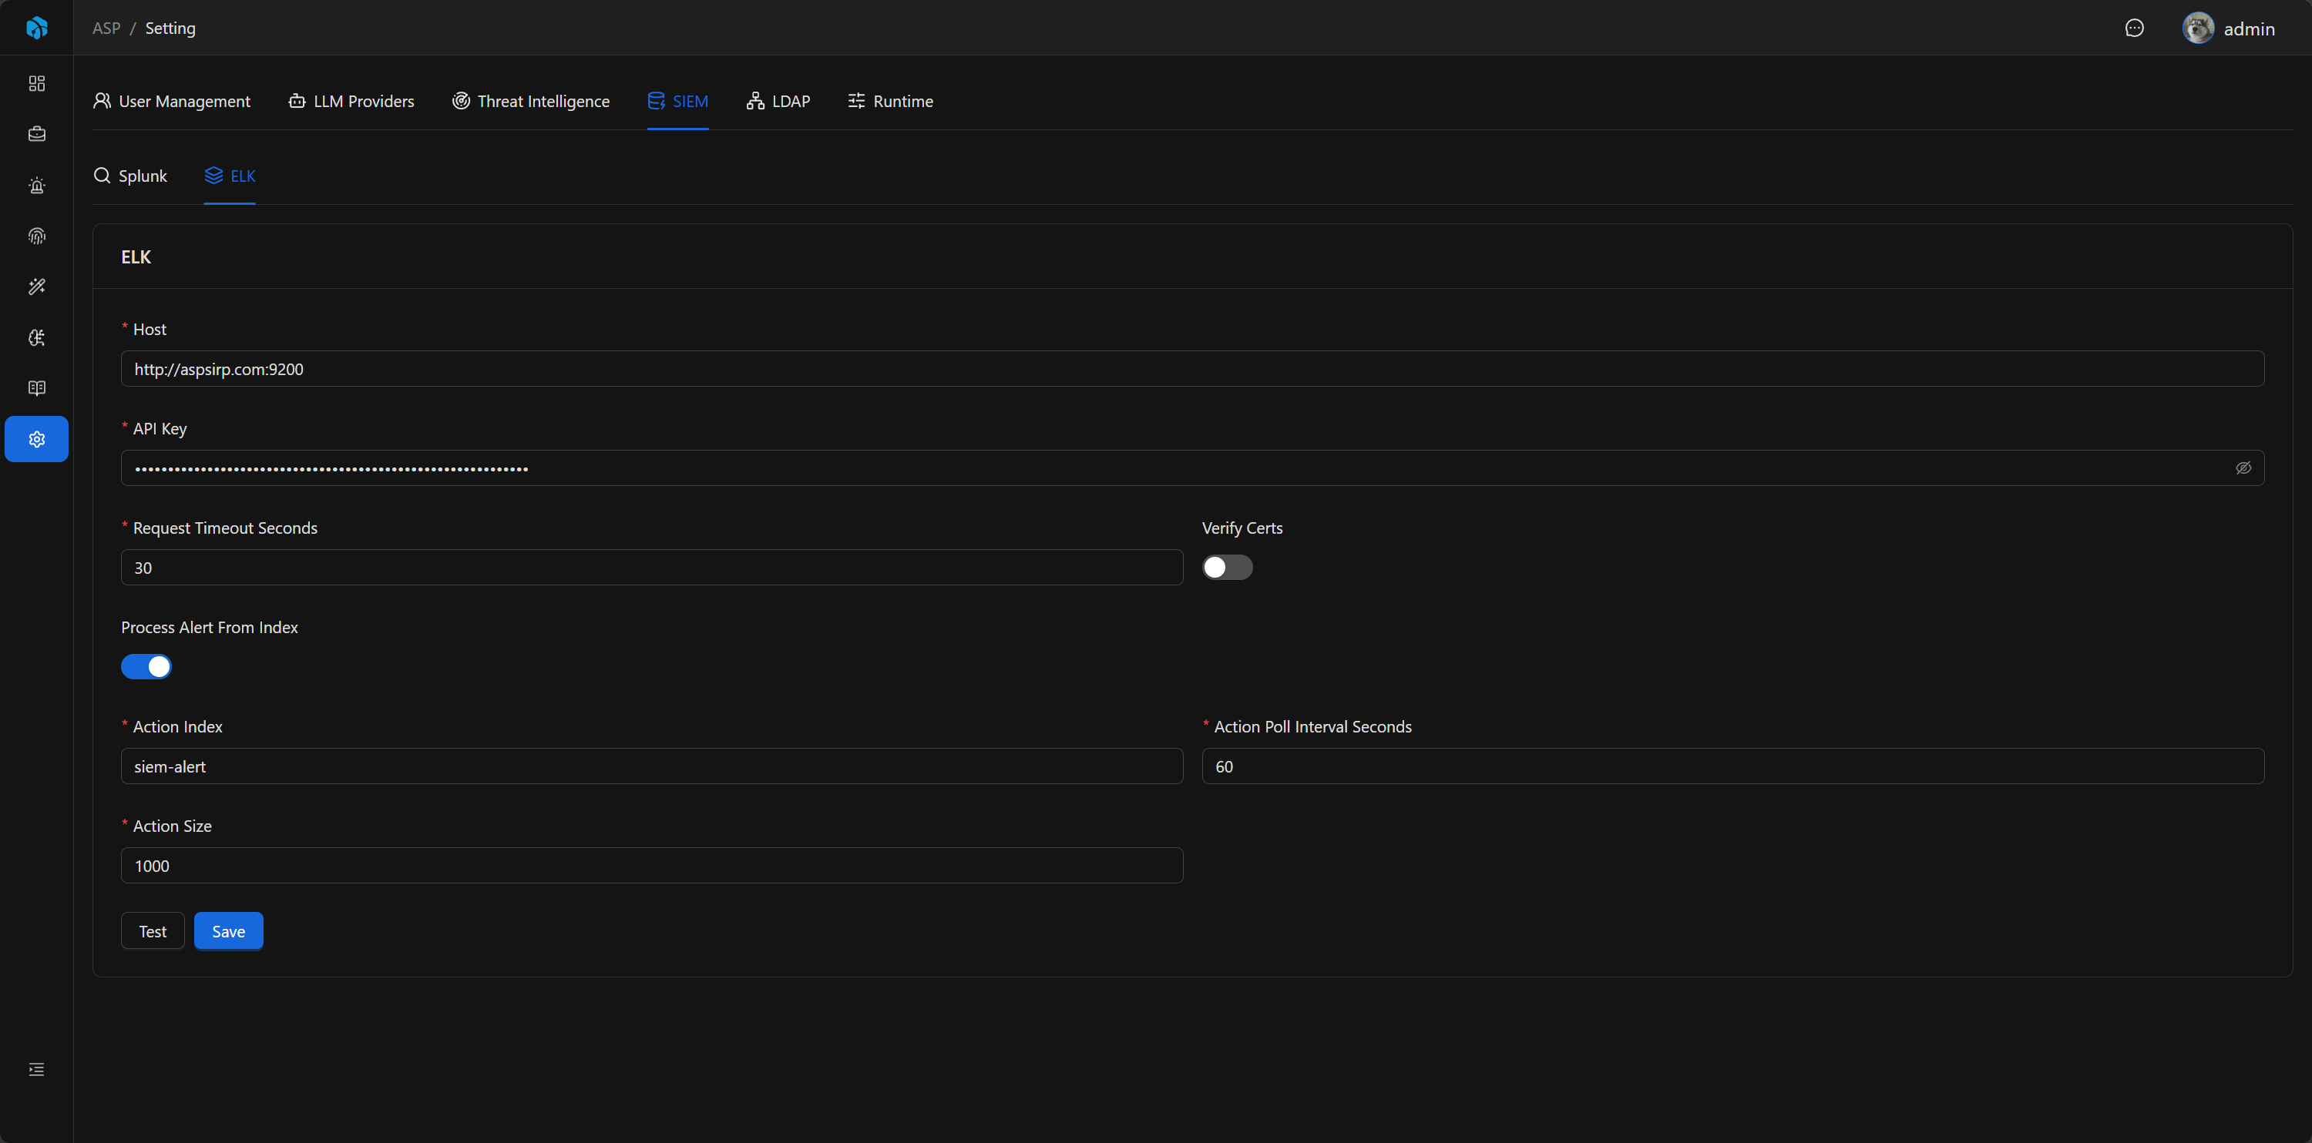
Task: Focus the Action Index field
Action: click(x=651, y=766)
